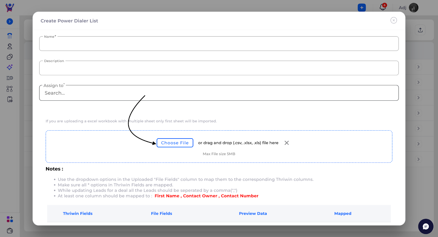This screenshot has height=237, width=438.
Task: Remove file with X next to drop text
Action: (287, 143)
